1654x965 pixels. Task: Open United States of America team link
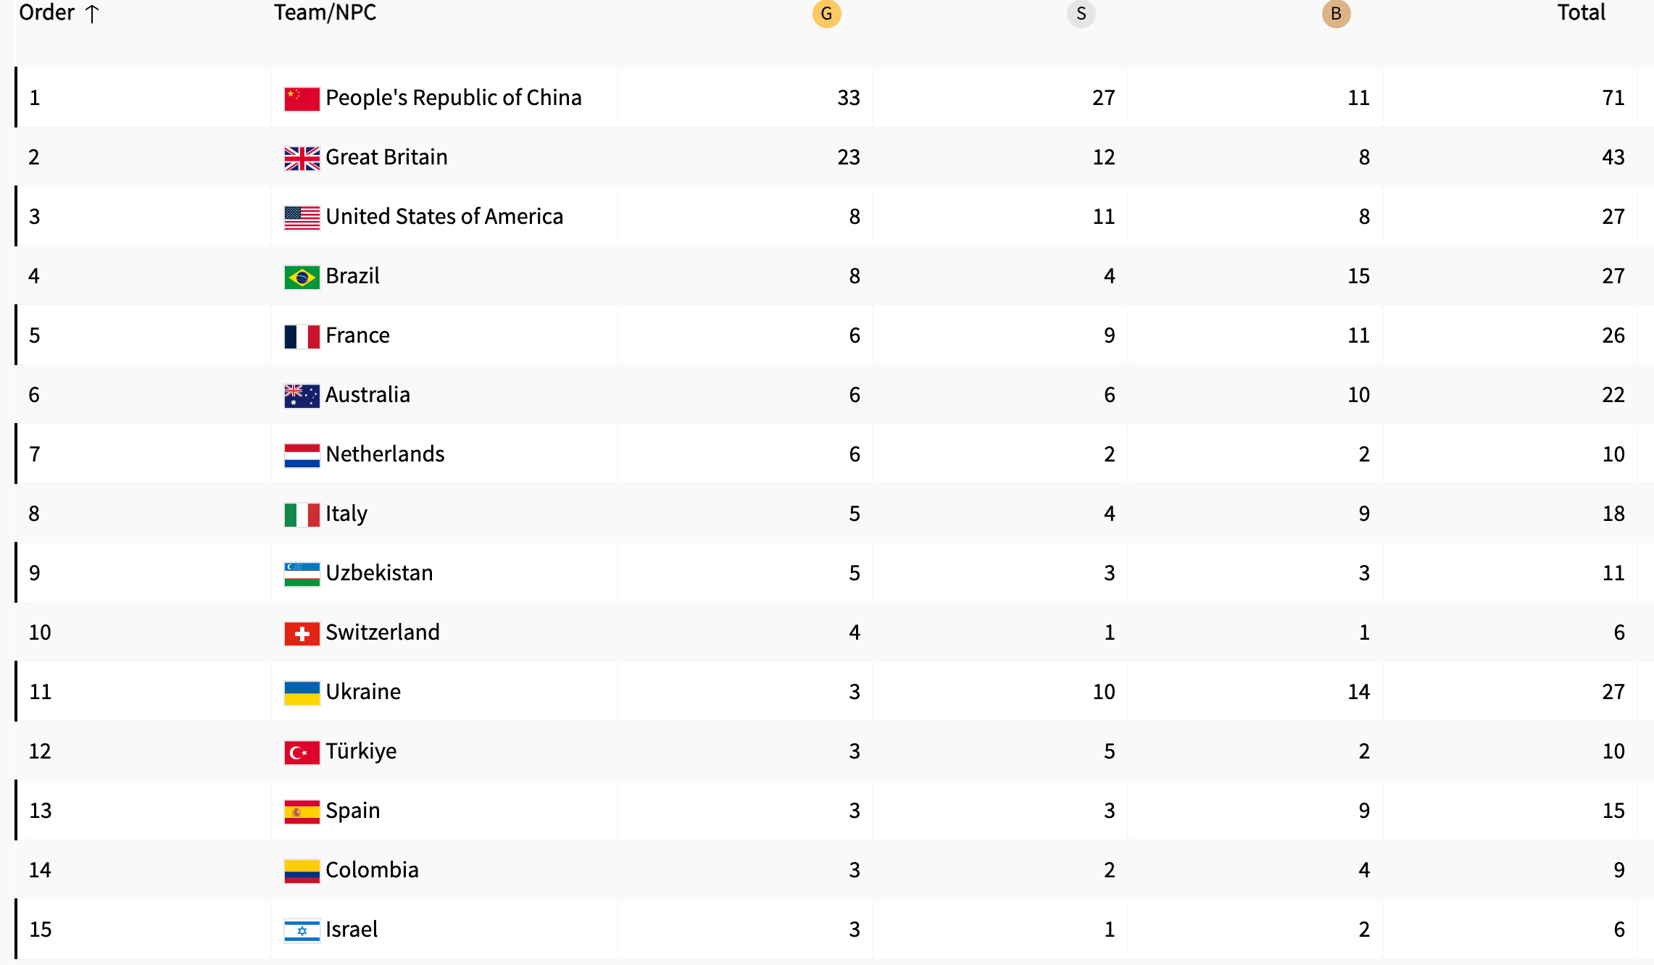pyautogui.click(x=444, y=217)
